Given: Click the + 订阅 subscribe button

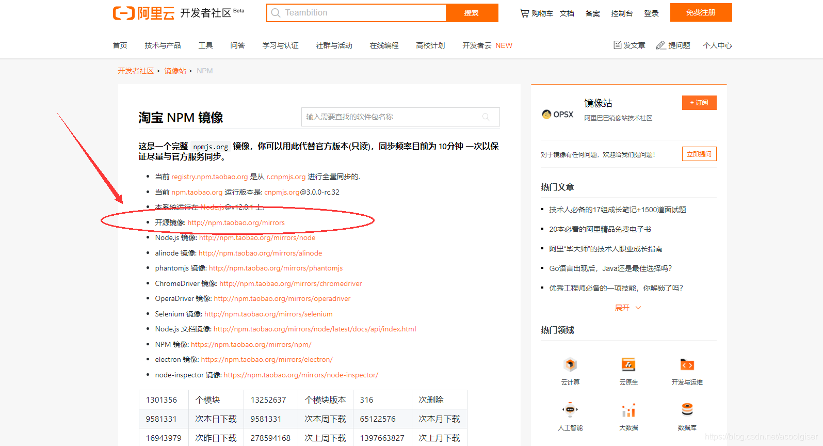Looking at the screenshot, I should (699, 103).
